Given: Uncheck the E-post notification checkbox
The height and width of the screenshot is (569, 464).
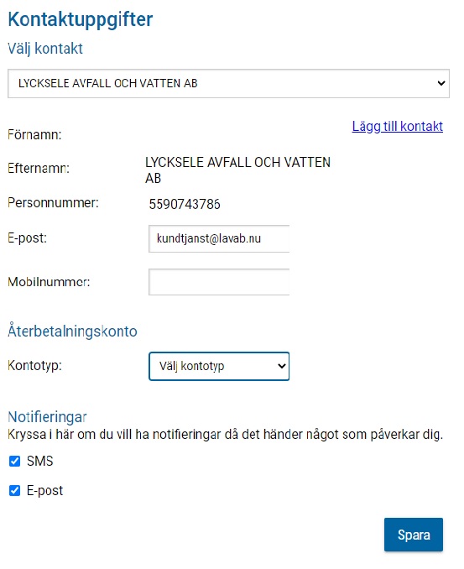Looking at the screenshot, I should [14, 491].
